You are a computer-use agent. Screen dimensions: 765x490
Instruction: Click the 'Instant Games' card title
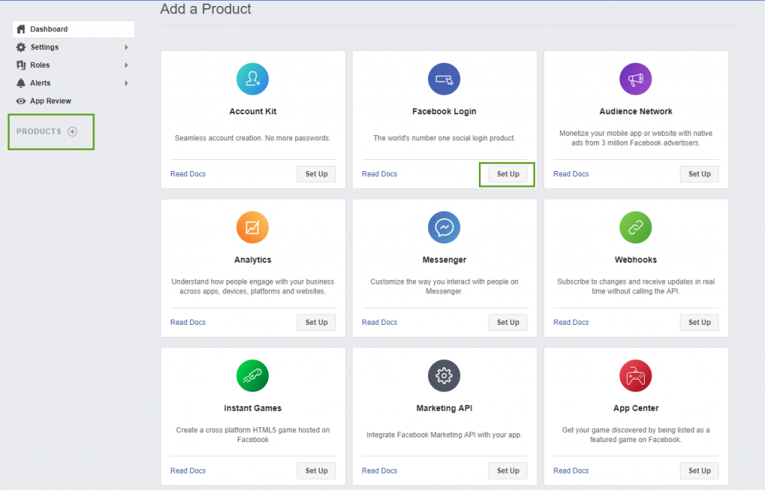coord(253,408)
